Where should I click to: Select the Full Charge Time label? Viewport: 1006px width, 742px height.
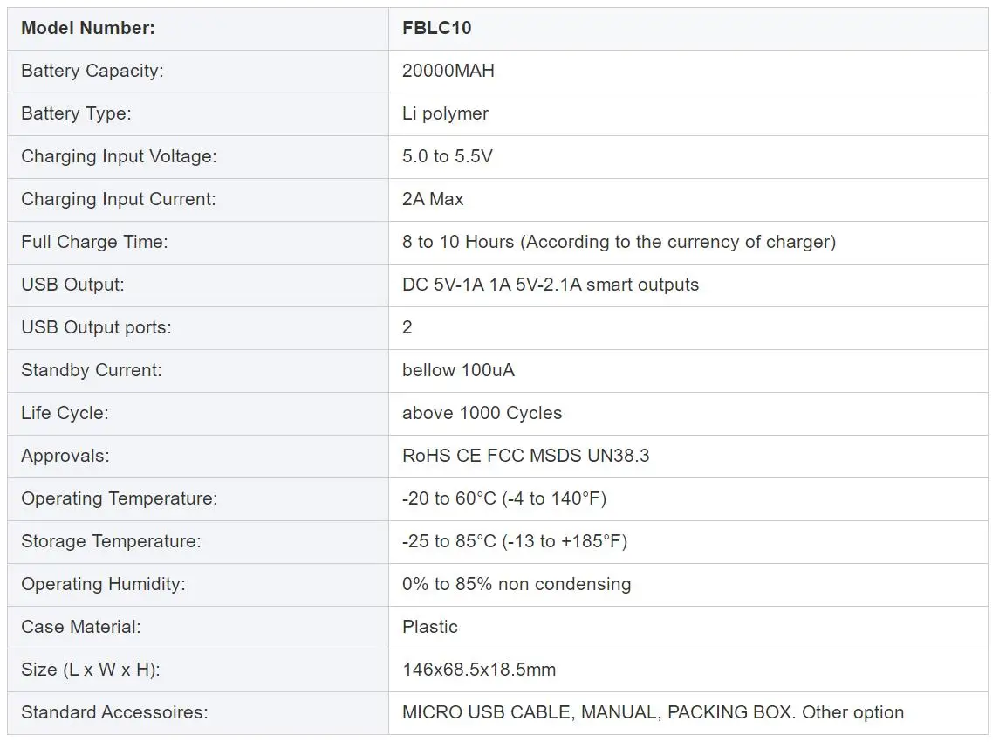coord(94,242)
